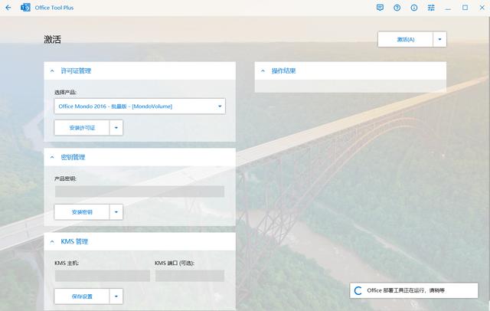Image resolution: width=490 pixels, height=311 pixels.
Task: Collapse the KMS 管理 section
Action: click(x=52, y=241)
